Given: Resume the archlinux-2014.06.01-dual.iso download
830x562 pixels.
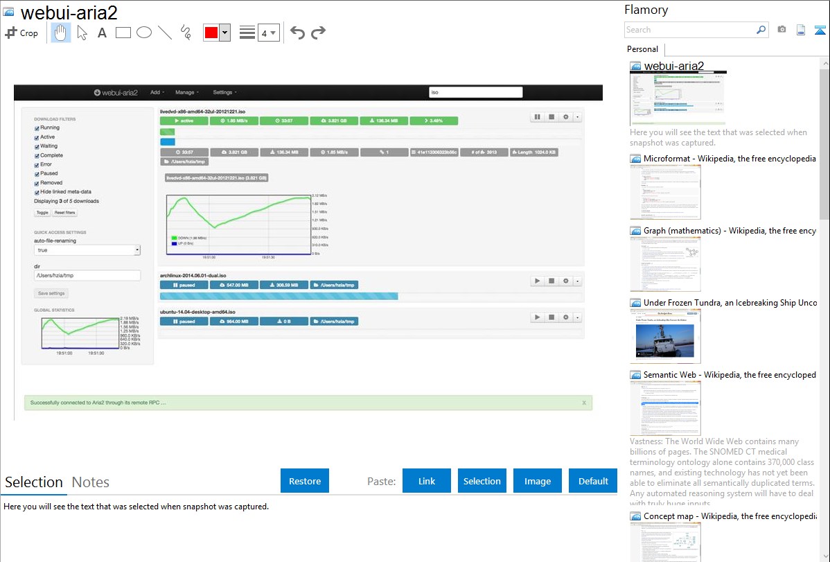Looking at the screenshot, I should pos(537,281).
